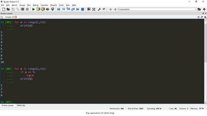Go forward to next directory
The height and width of the screenshot is (116, 207).
coord(115,9)
